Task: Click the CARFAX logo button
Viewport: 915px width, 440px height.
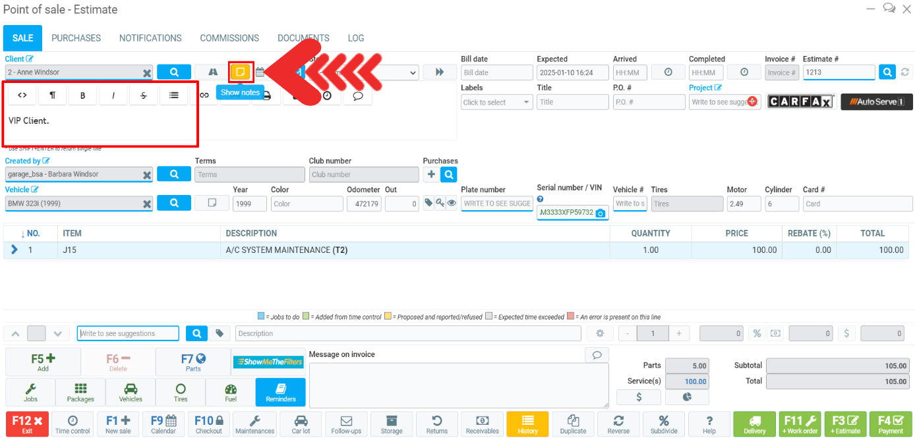Action: coord(801,102)
